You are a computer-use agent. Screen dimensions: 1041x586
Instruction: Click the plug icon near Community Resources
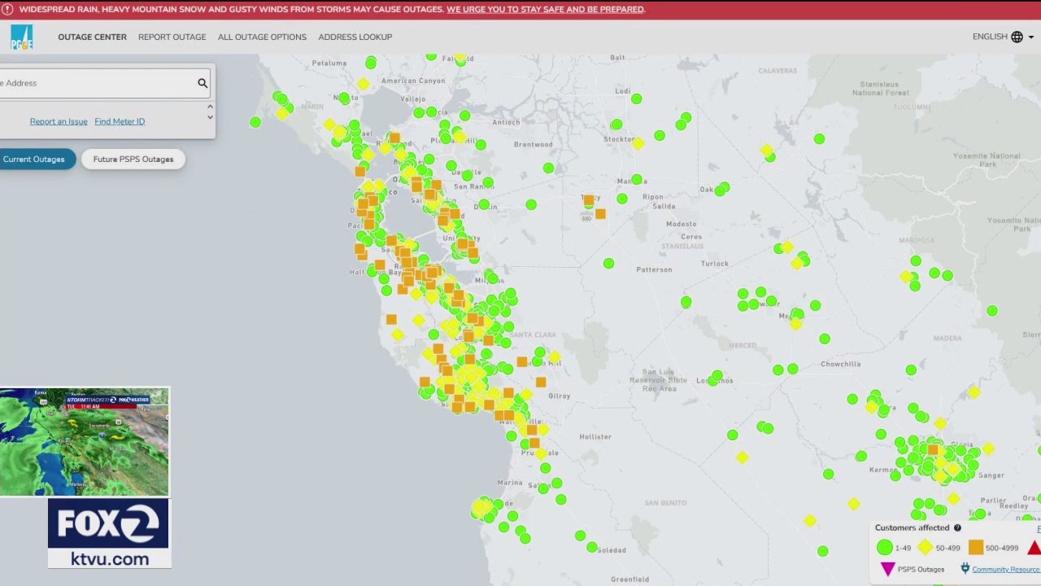click(965, 569)
